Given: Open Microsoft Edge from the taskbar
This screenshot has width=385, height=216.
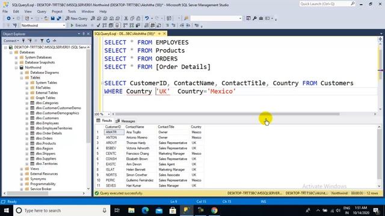Looking at the screenshot, I should tap(145, 211).
